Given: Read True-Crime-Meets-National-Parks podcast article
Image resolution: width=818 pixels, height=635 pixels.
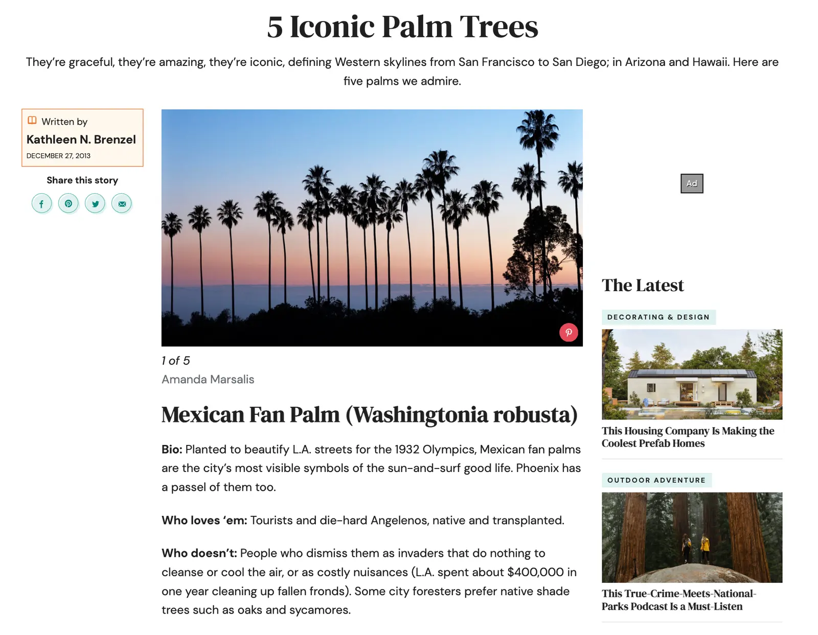Looking at the screenshot, I should (679, 600).
